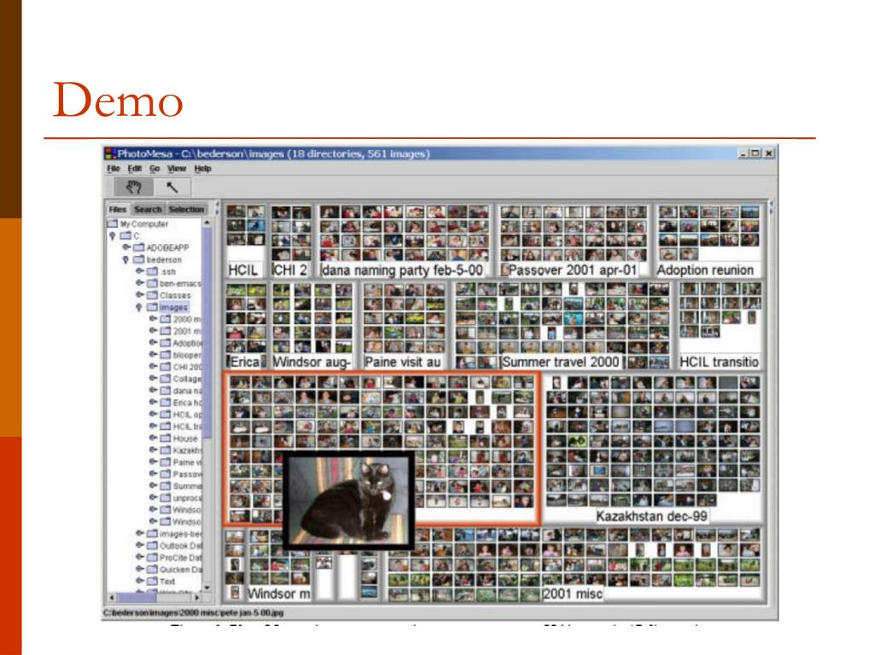874x655 pixels.
Task: Collapse the C: drive node
Action: [x=114, y=236]
